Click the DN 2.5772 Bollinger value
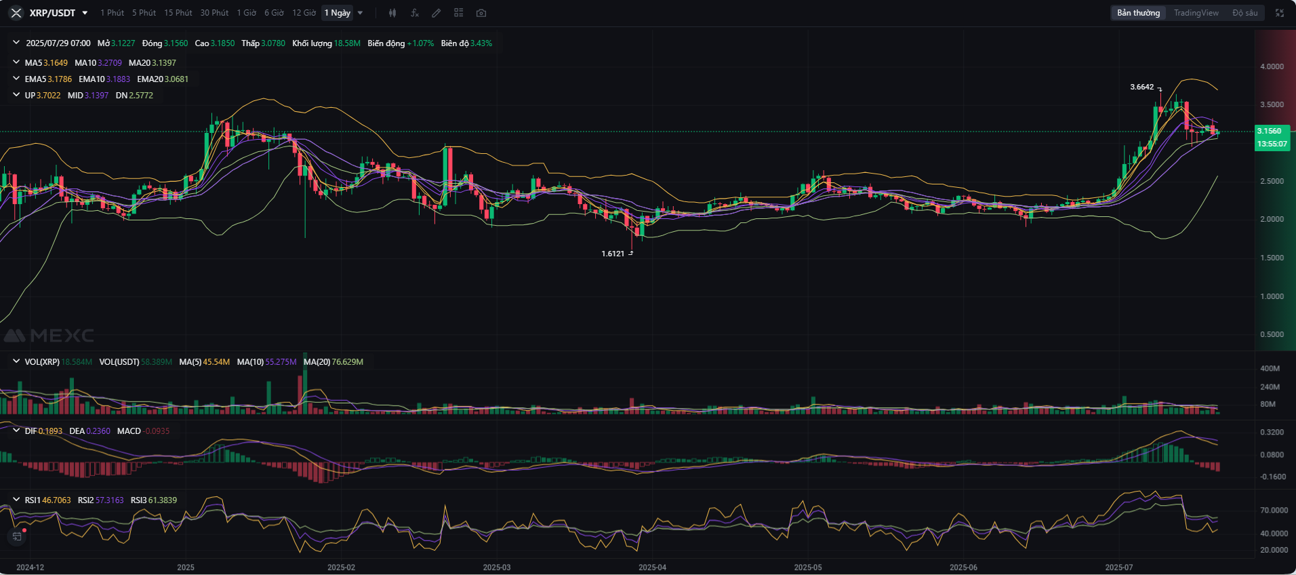 point(134,95)
